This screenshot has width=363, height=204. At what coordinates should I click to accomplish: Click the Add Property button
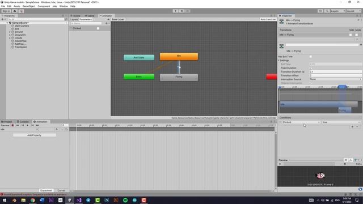tap(34, 135)
